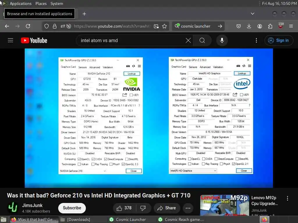298x223 pixels.
Task: Start voice search with microphone
Action: tap(222, 40)
